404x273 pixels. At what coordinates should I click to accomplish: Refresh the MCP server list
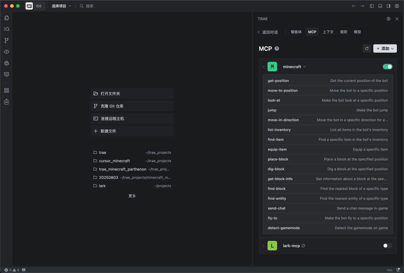tap(367, 49)
